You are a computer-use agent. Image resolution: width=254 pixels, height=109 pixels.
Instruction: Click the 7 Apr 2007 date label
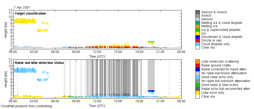(22, 7)
